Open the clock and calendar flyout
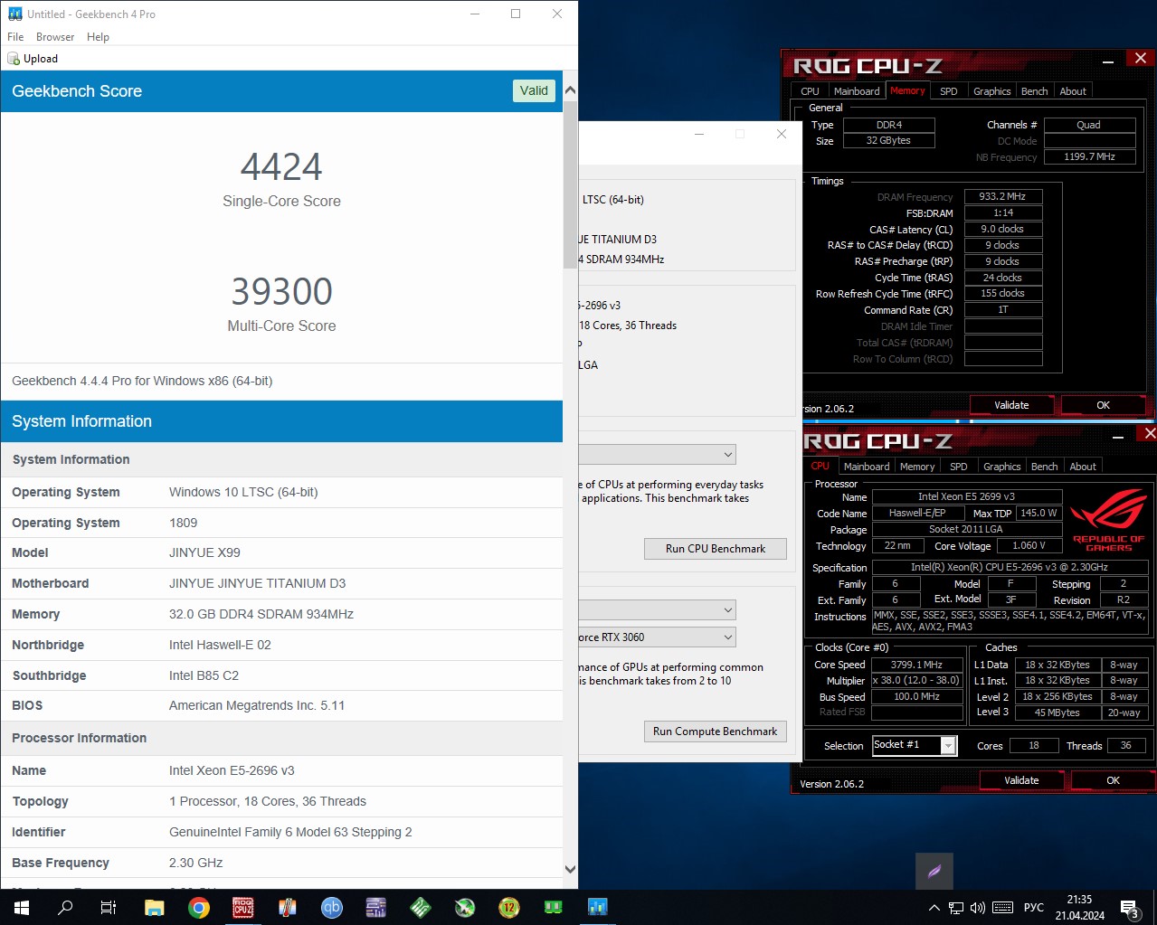The width and height of the screenshot is (1157, 925). (1079, 908)
